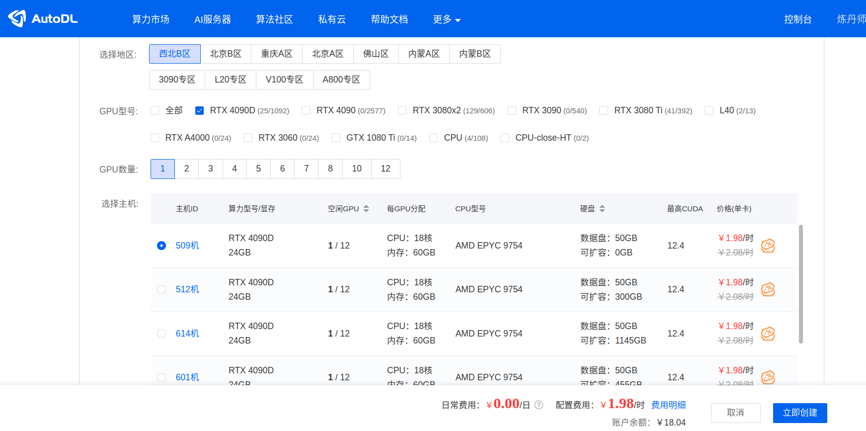Select the A800专区 region tab
866x431 pixels.
click(x=341, y=80)
